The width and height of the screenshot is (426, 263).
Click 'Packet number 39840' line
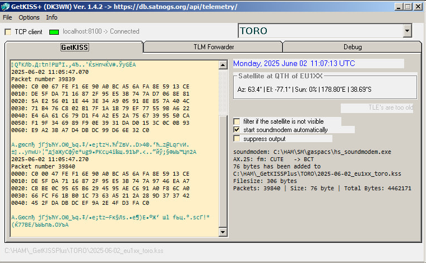(x=43, y=167)
